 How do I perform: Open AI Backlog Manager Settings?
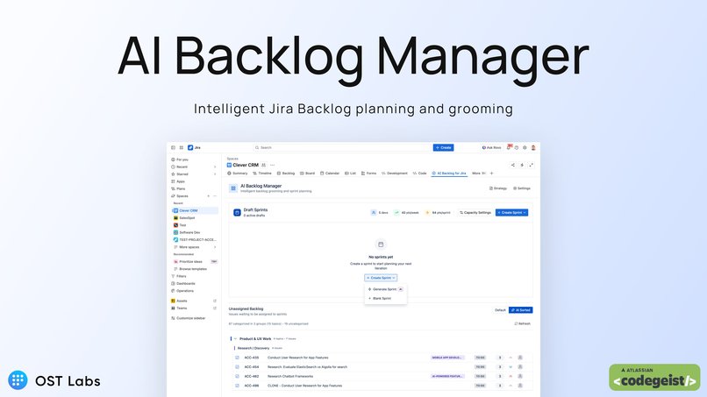tap(522, 188)
